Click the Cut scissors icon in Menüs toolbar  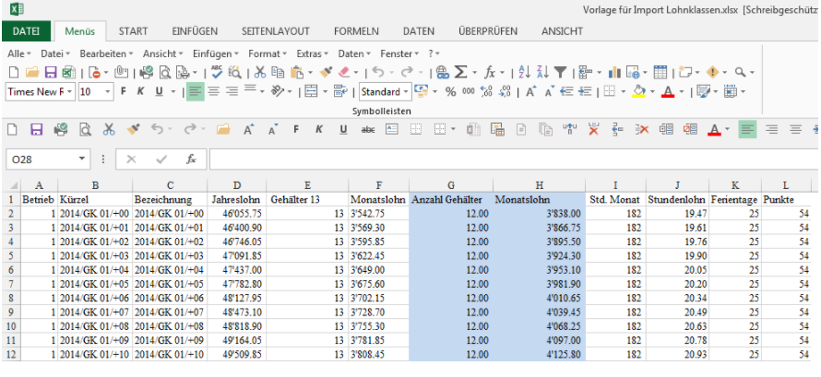click(260, 72)
